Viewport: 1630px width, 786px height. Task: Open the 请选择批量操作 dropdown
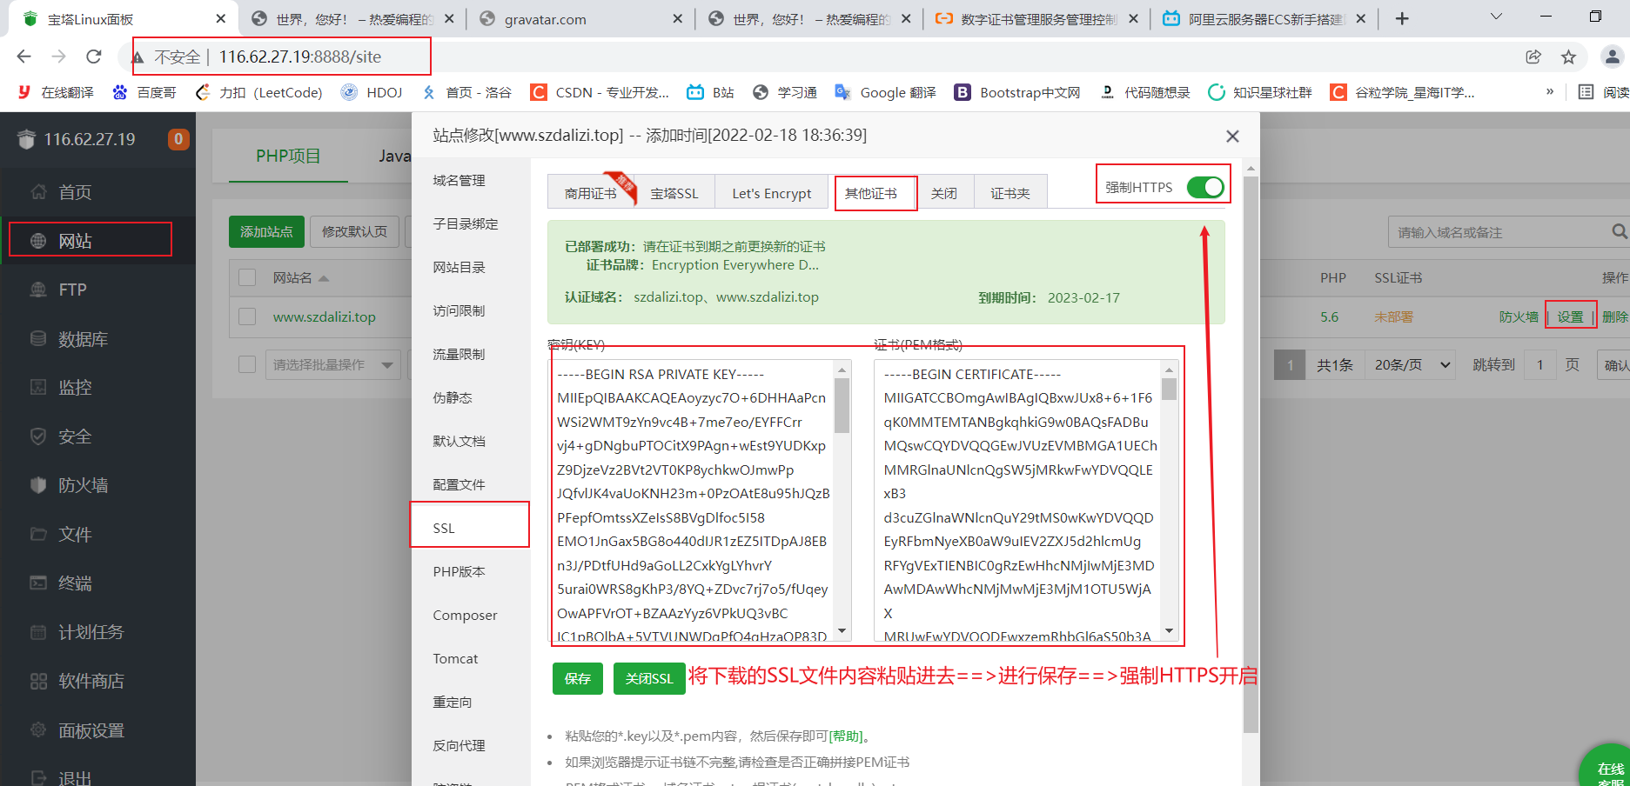coord(332,364)
